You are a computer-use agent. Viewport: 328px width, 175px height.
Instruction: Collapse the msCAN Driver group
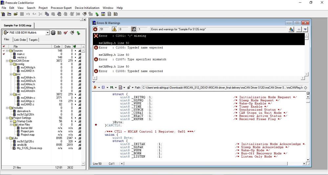tap(7, 61)
